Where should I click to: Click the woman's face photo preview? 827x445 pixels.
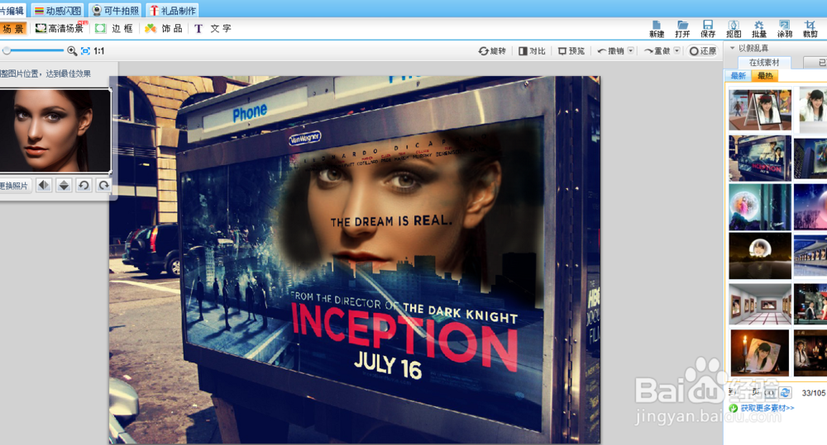pyautogui.click(x=55, y=130)
